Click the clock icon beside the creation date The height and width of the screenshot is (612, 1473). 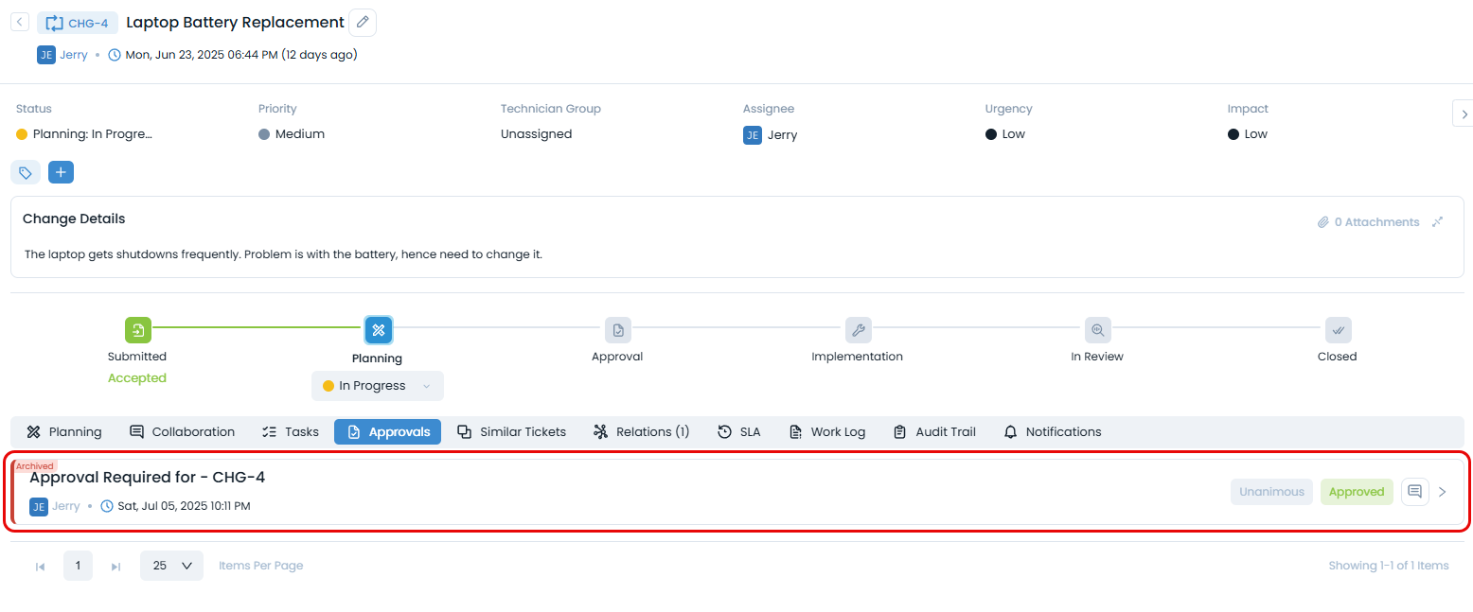pos(114,54)
